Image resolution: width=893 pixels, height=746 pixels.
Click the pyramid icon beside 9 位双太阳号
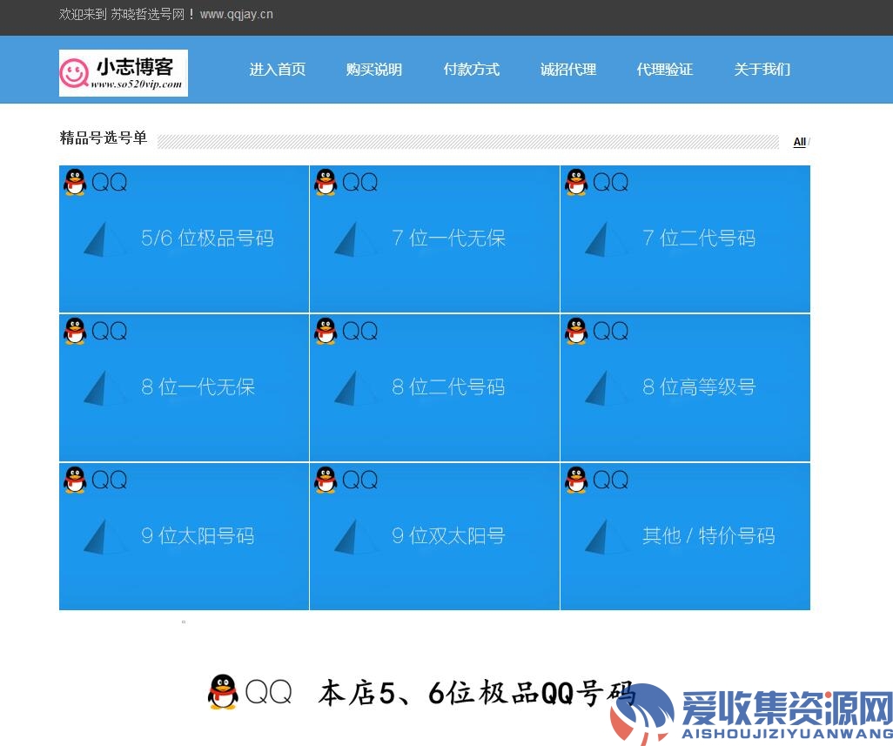[x=355, y=536]
